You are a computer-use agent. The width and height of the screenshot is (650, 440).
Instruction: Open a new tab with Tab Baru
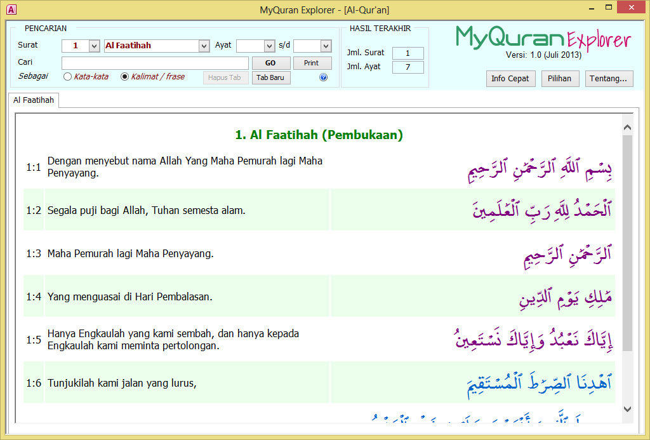(x=270, y=77)
